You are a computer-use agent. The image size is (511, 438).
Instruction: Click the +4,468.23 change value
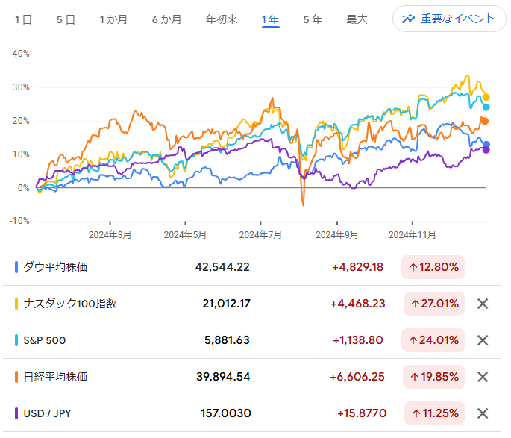(x=358, y=304)
